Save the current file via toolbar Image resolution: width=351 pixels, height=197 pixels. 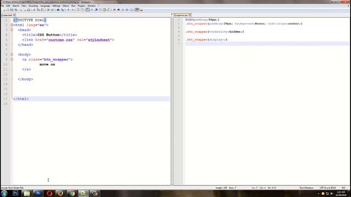12,10
